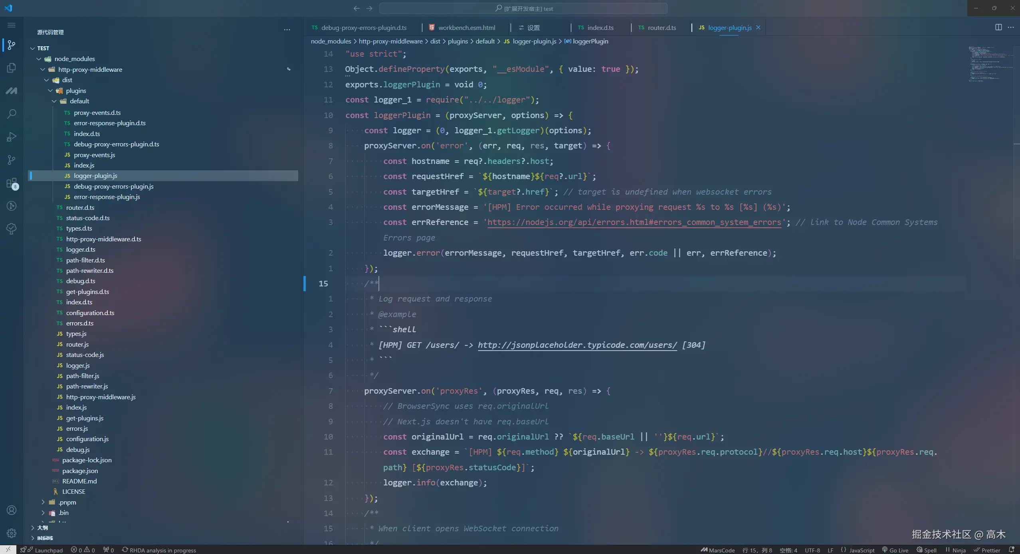Open the Explorer files icon
Viewport: 1020px width, 554px height.
coord(12,68)
